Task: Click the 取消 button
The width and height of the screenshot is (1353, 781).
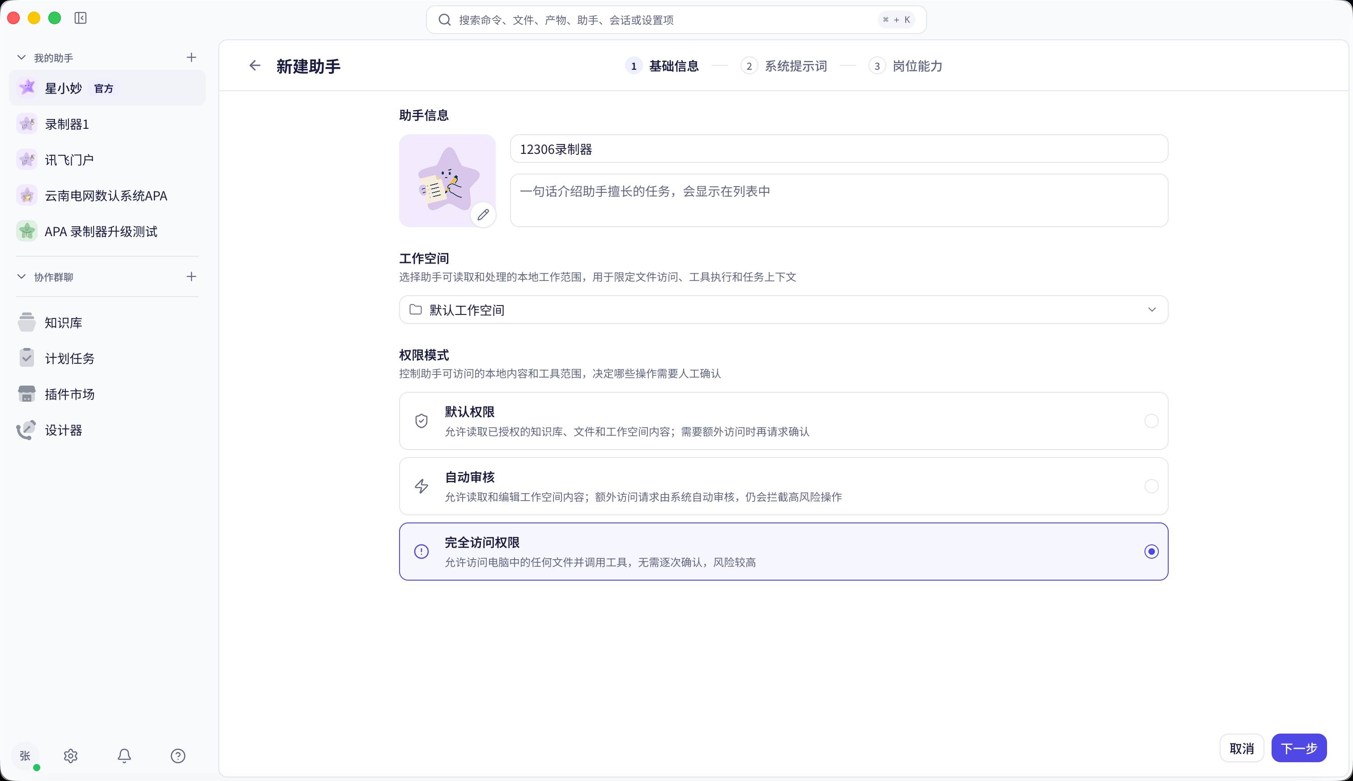Action: tap(1242, 748)
